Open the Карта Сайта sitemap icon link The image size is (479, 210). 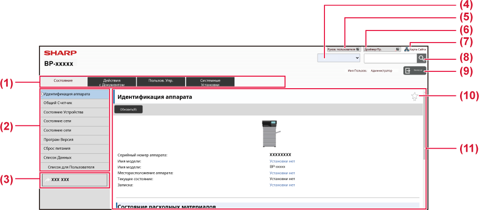click(407, 49)
